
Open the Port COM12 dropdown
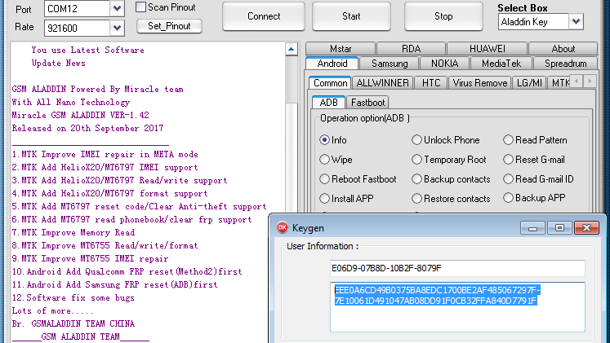coord(117,8)
